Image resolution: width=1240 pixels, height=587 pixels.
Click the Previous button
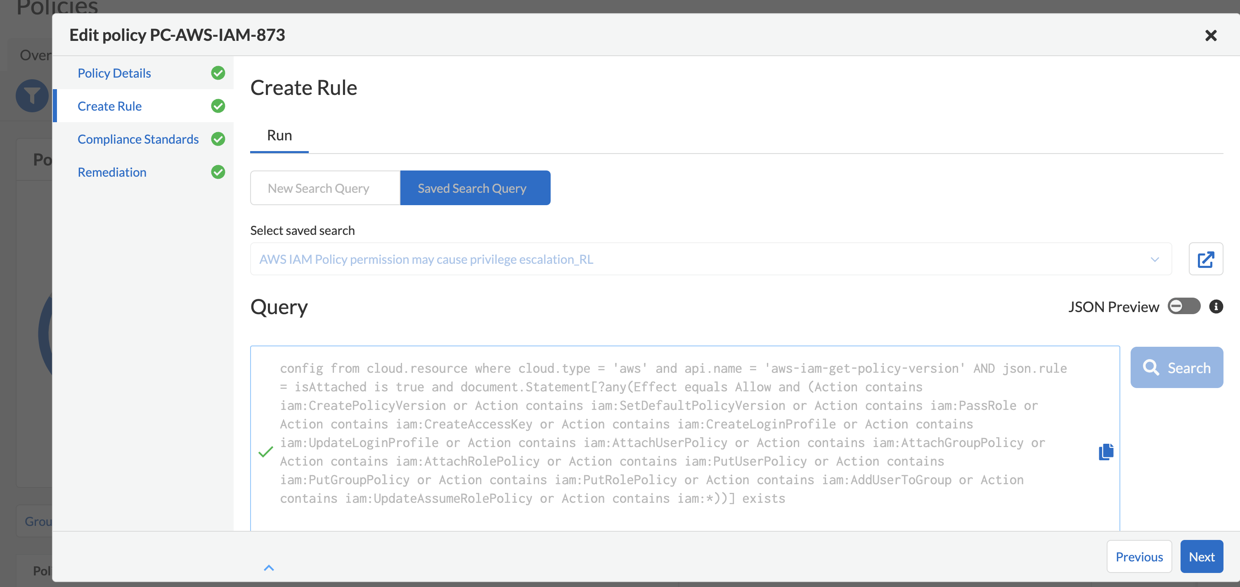1139,556
